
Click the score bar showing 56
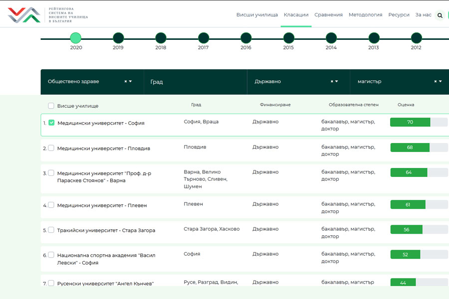pyautogui.click(x=419, y=229)
